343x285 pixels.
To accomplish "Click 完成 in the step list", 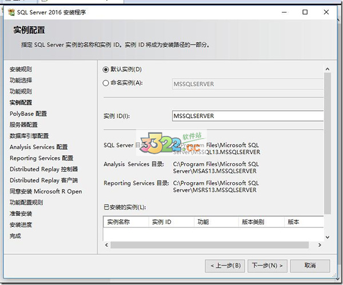I will pyautogui.click(x=15, y=236).
